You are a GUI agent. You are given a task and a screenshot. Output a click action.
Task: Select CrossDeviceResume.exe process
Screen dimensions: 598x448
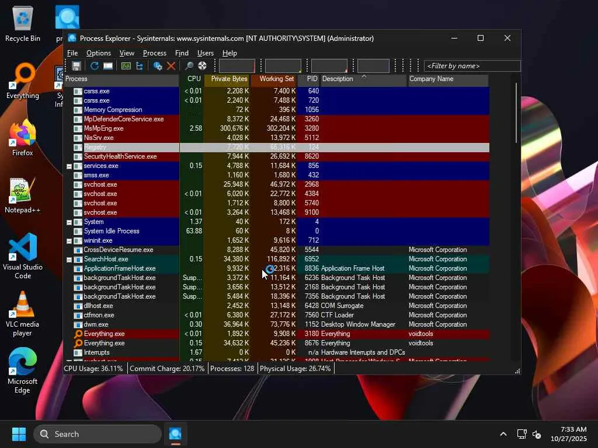coord(276,250)
